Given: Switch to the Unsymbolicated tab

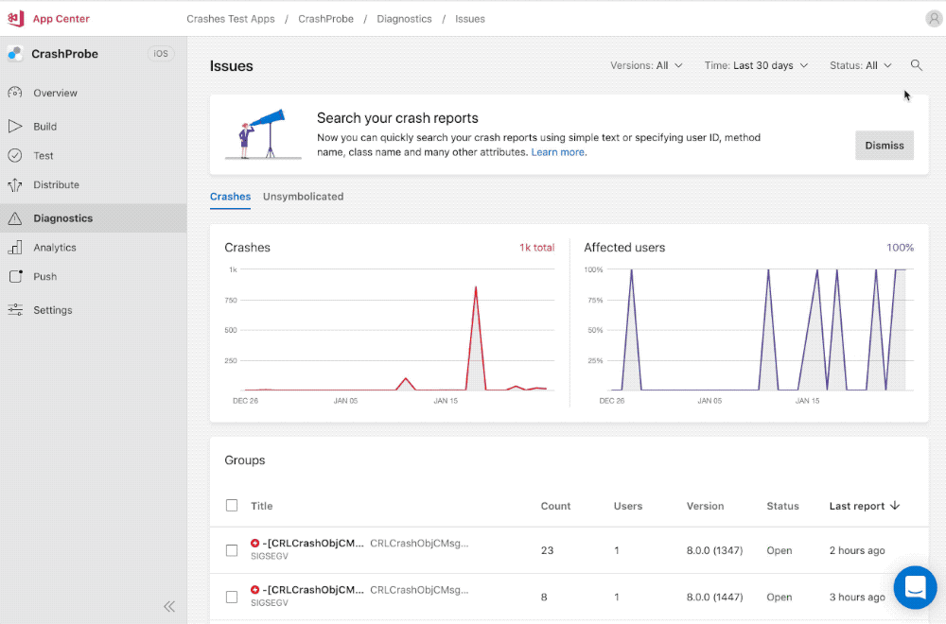Looking at the screenshot, I should [303, 197].
